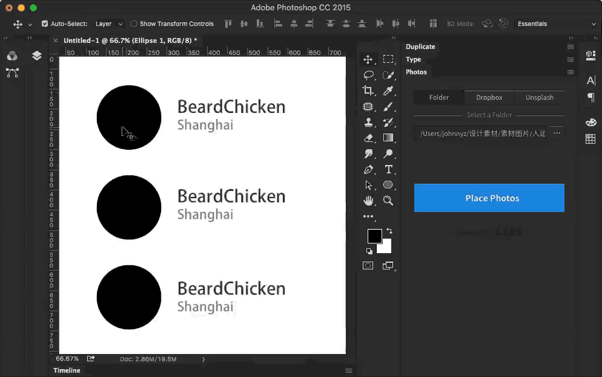Image resolution: width=602 pixels, height=377 pixels.
Task: Select the Zoom magnifier tool
Action: pos(388,201)
